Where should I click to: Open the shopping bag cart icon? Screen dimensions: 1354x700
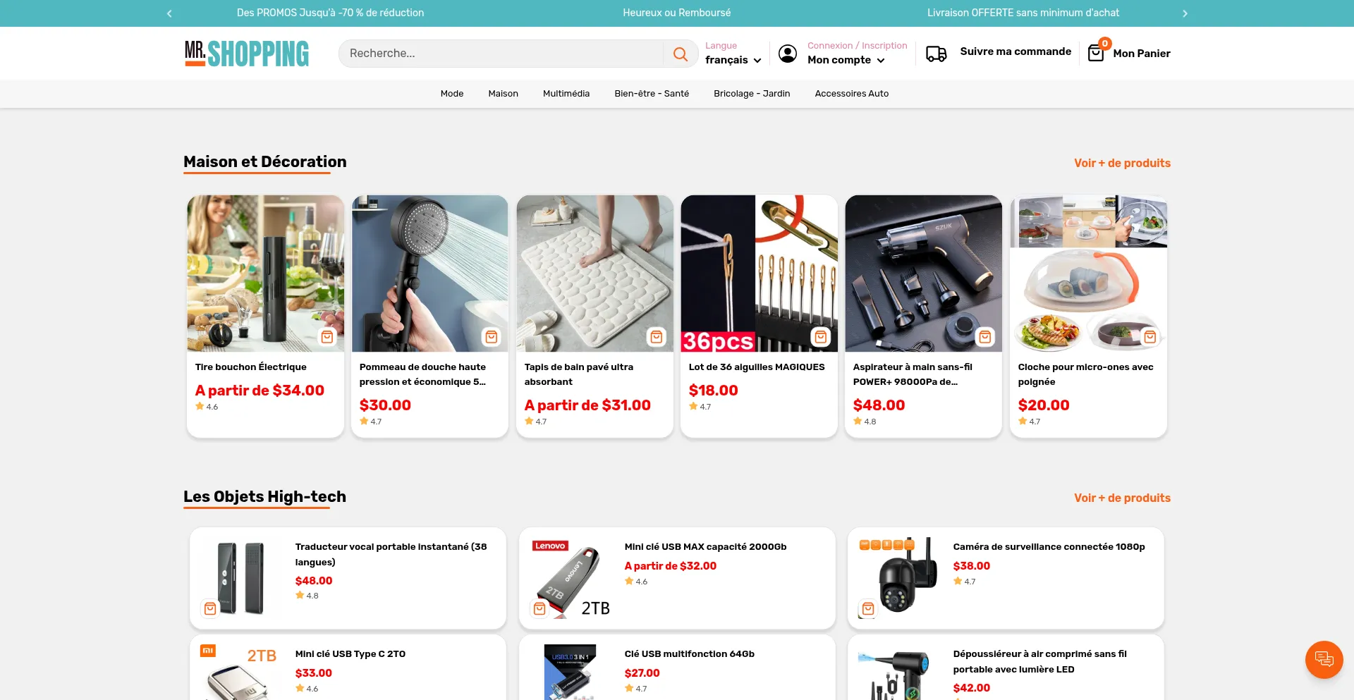coord(1096,53)
